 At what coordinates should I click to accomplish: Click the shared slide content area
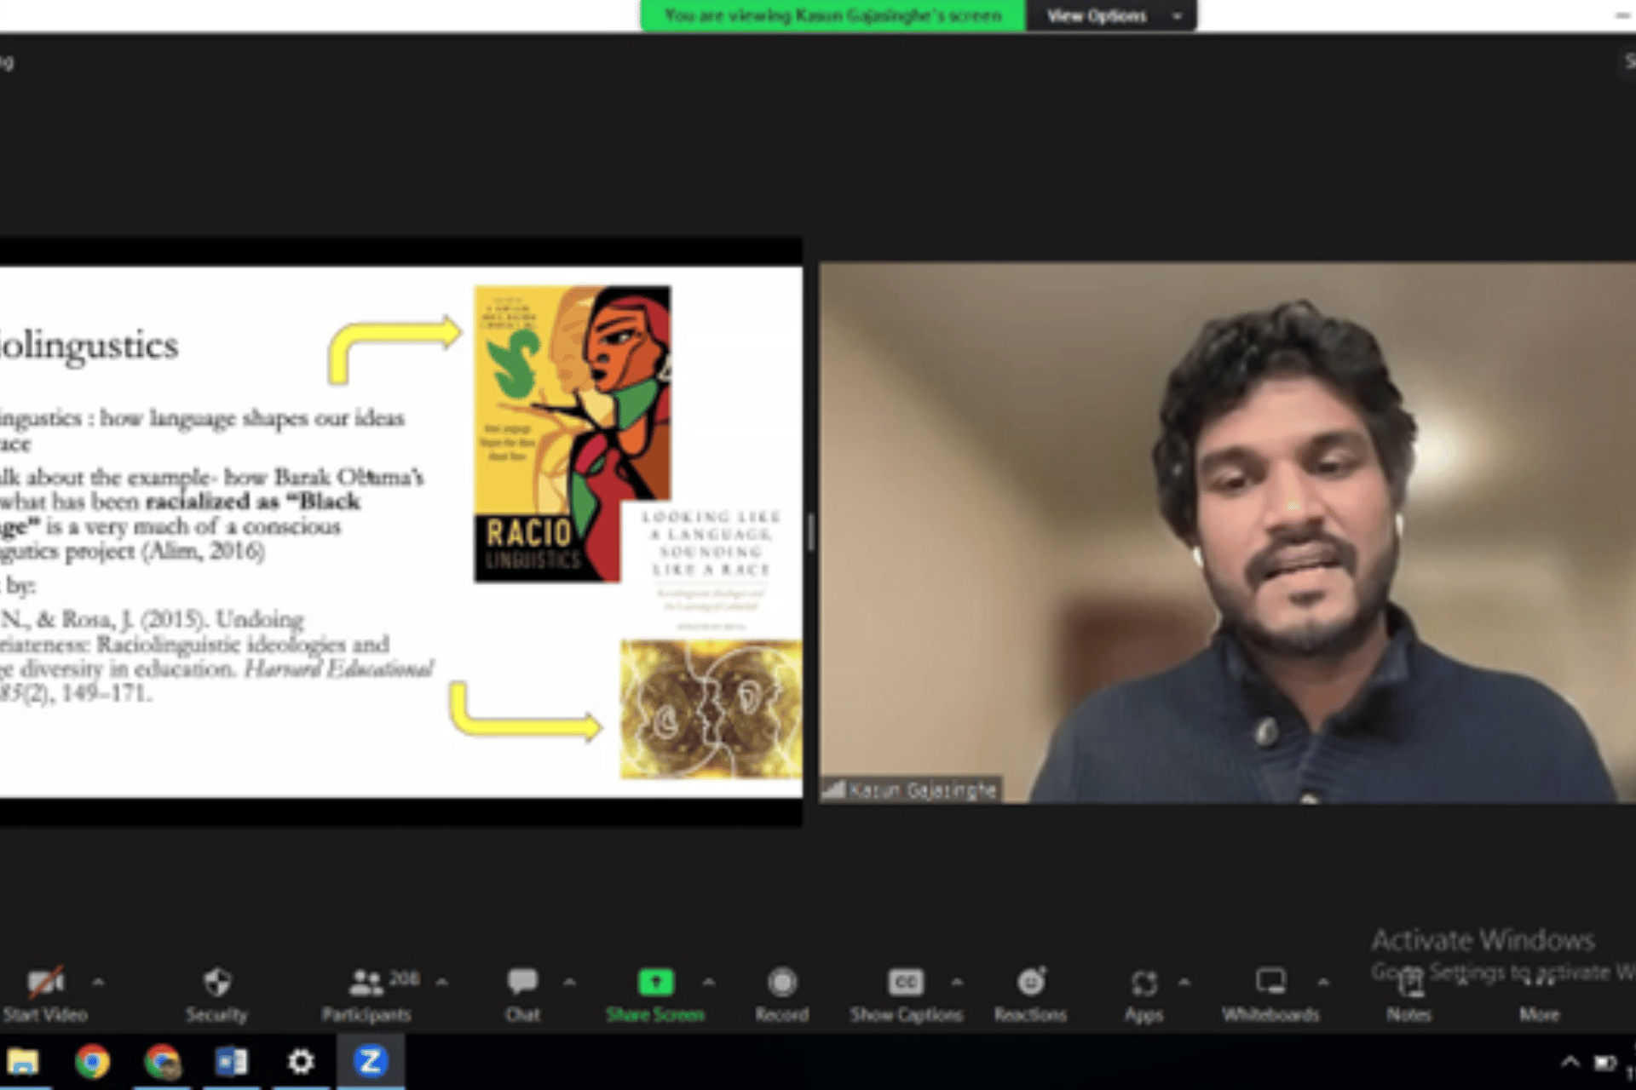400,532
